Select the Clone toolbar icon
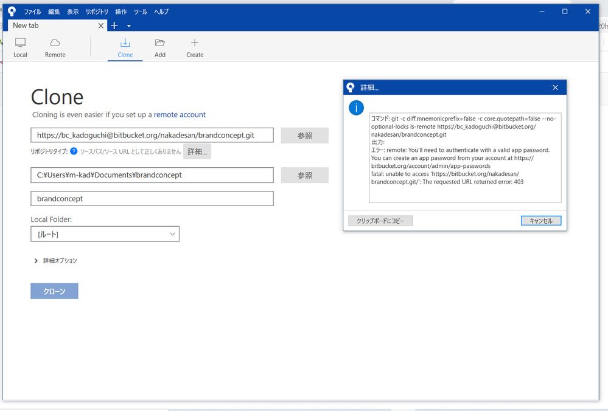Screen dimensions: 608x411 tap(125, 47)
